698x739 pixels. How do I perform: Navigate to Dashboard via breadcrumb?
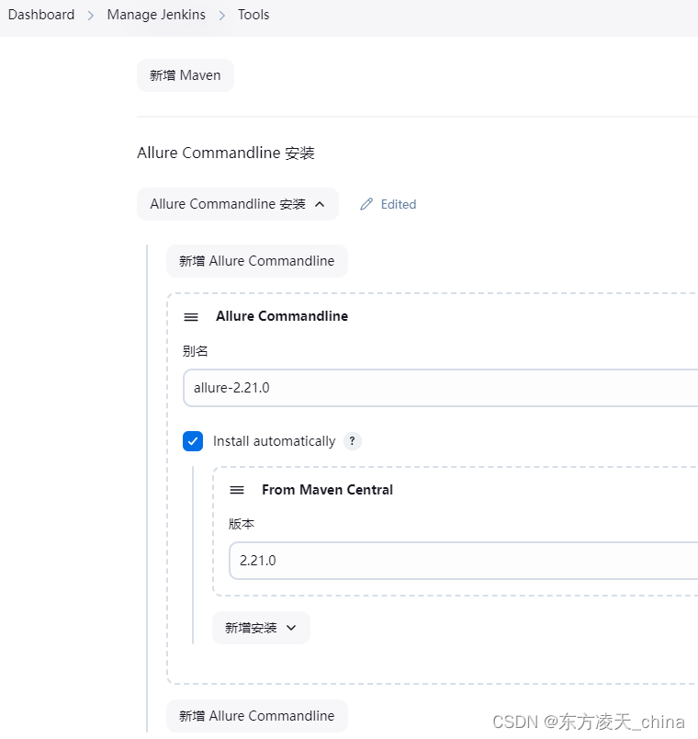[x=40, y=15]
